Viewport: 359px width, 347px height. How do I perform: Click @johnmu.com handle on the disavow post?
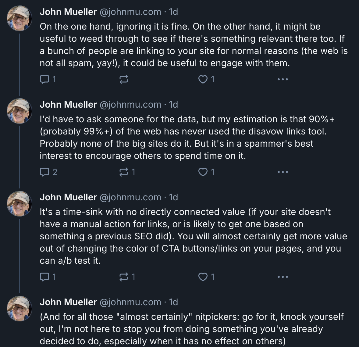point(130,105)
